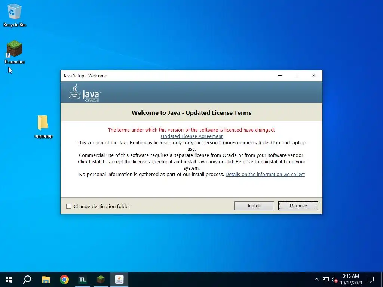Click the Install button in Java Setup
The image size is (383, 287).
(x=254, y=206)
